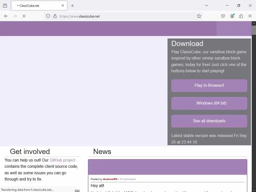The width and height of the screenshot is (256, 192).
Task: Click the News heading
Action: point(102,151)
